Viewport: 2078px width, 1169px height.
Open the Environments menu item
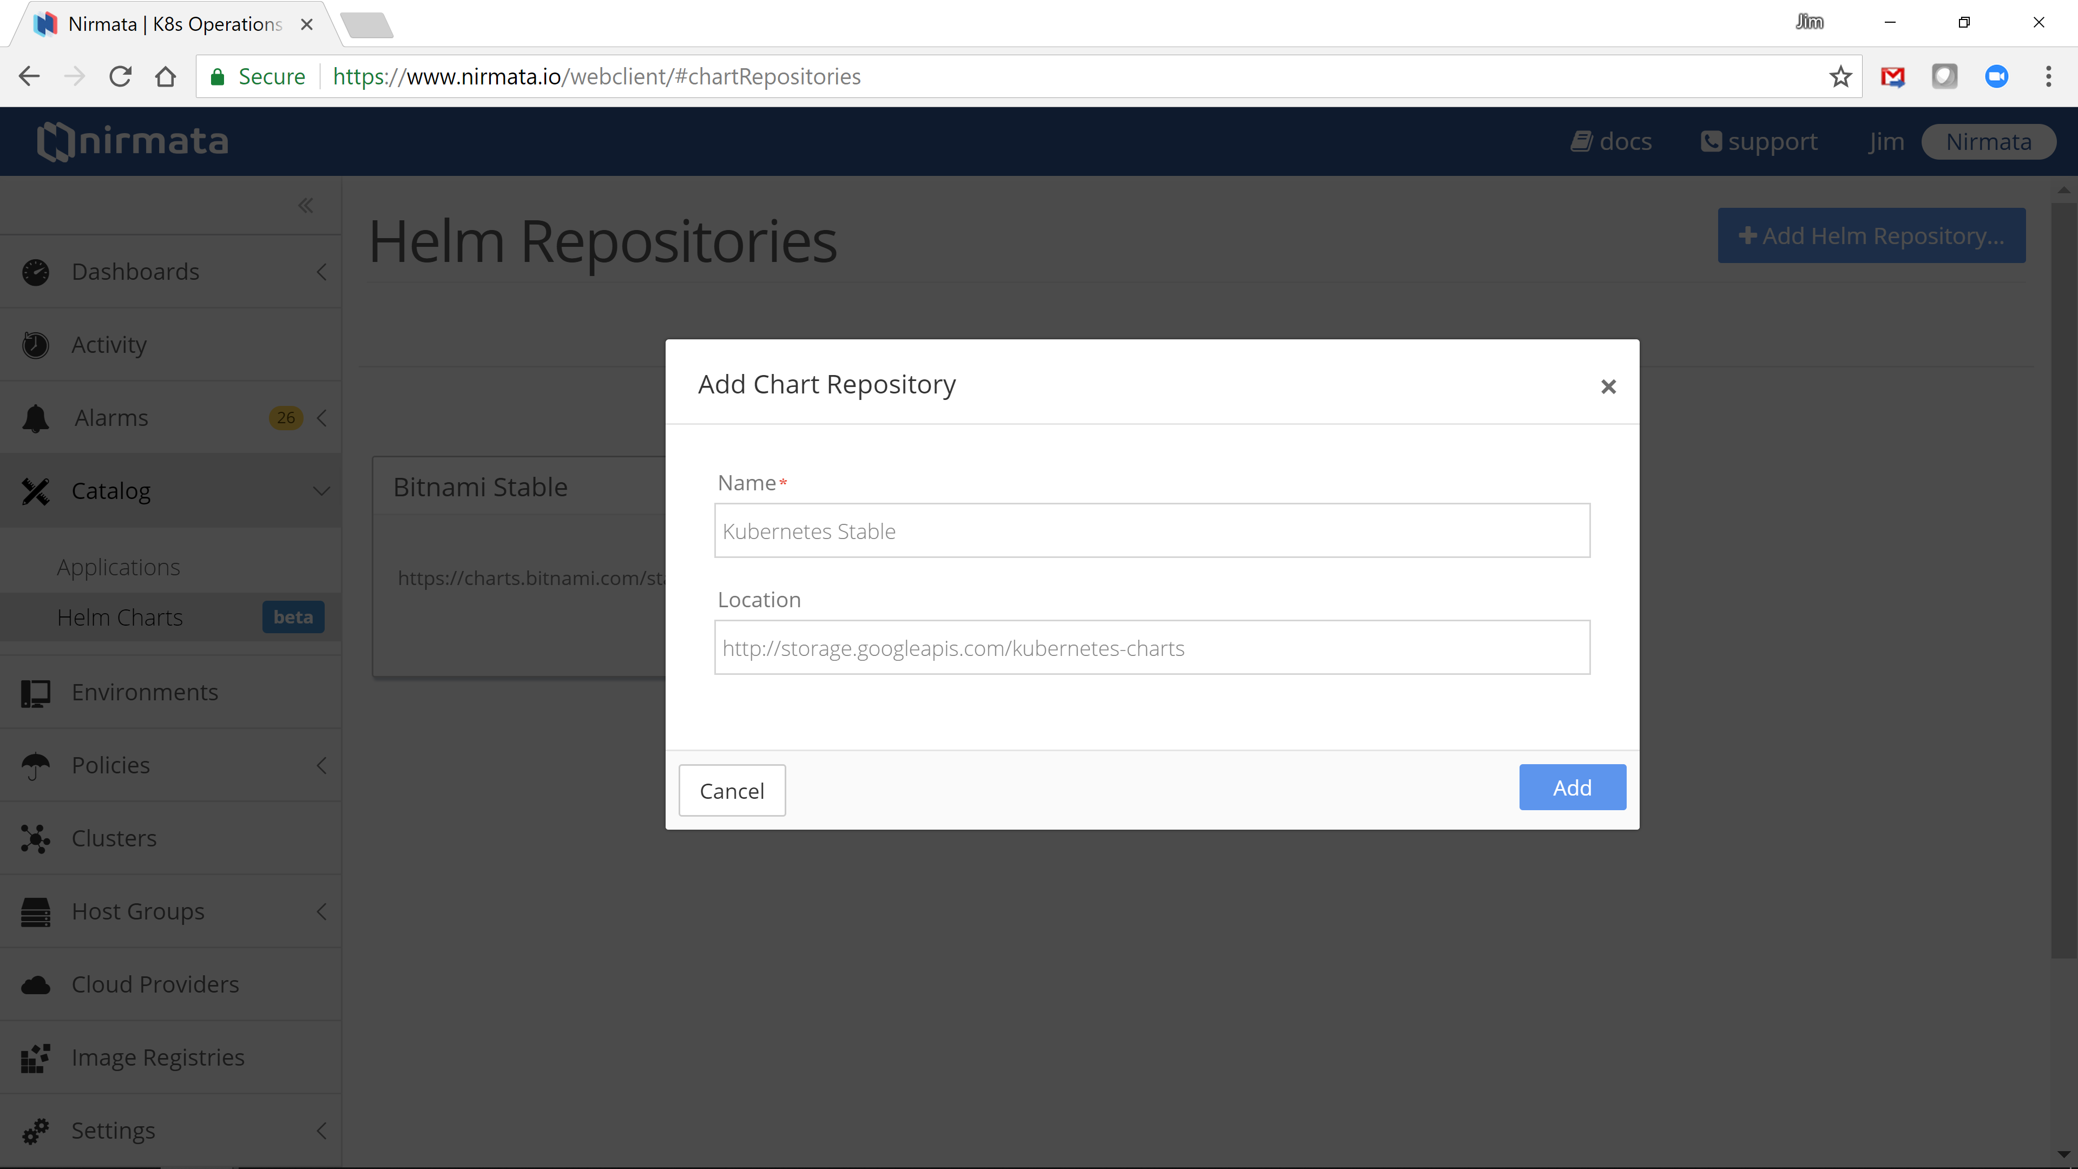pos(145,692)
